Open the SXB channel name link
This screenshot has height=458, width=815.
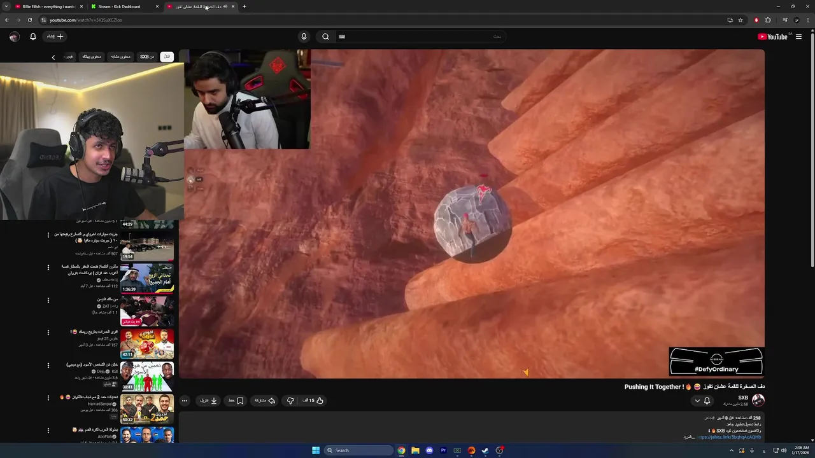point(743,398)
